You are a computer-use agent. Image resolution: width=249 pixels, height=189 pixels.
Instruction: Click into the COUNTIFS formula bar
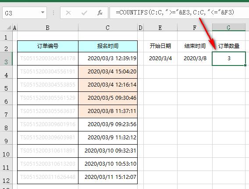[179, 13]
